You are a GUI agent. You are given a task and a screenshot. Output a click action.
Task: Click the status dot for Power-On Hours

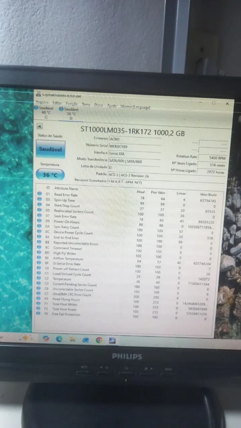tap(39, 221)
